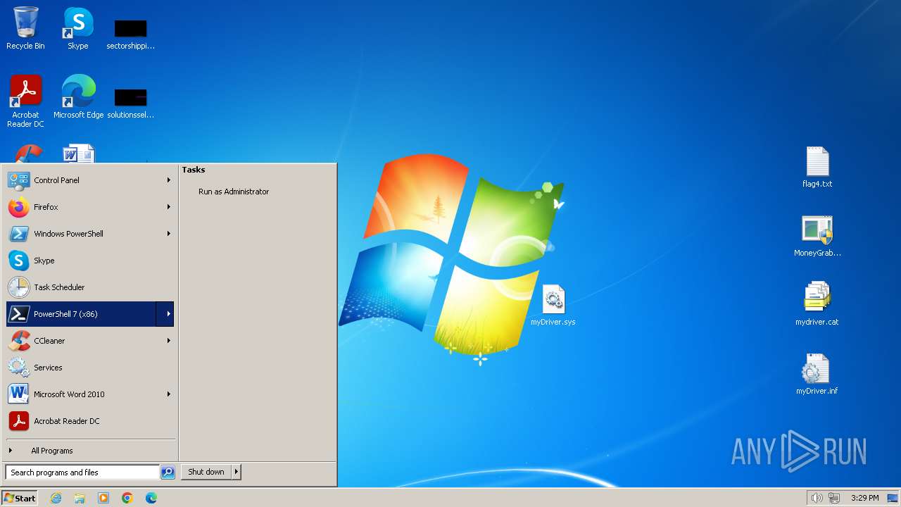
Task: Open Control Panel from Start menu
Action: tap(90, 180)
